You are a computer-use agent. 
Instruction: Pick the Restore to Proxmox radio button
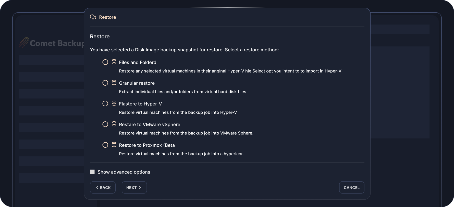105,145
